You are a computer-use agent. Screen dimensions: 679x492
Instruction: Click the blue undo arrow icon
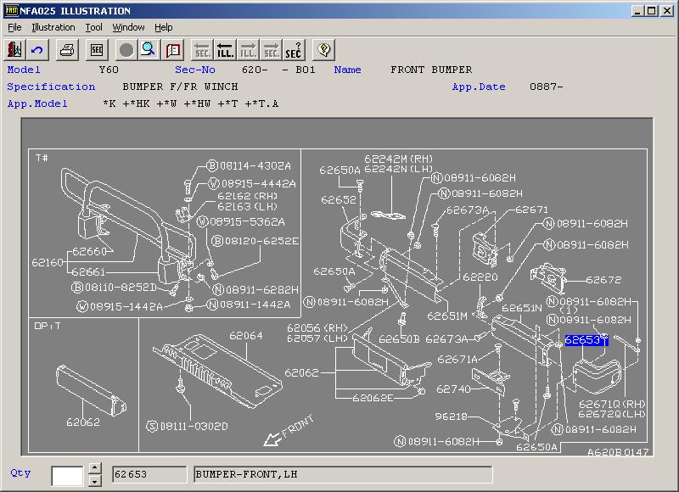pyautogui.click(x=36, y=50)
